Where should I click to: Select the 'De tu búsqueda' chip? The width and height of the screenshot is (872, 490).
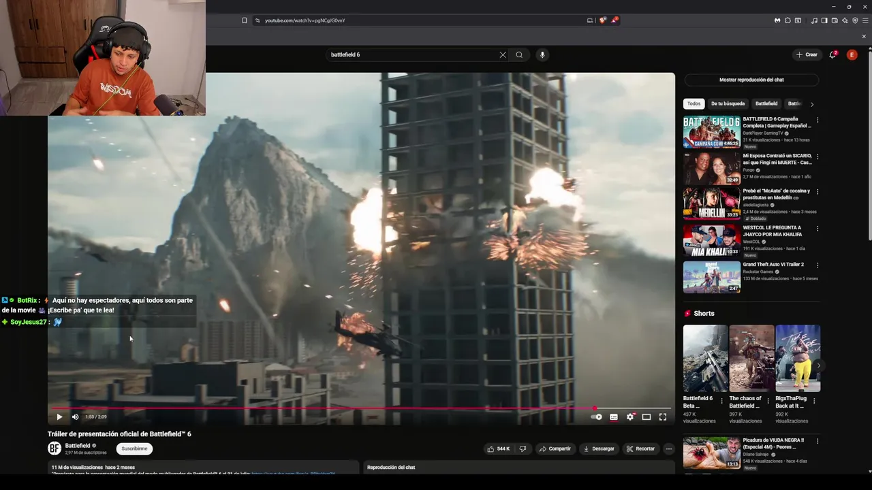(x=728, y=103)
